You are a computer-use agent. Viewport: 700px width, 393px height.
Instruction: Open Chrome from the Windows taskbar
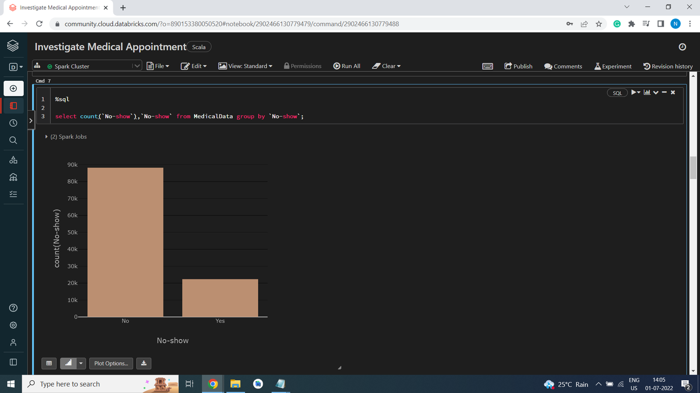point(213,384)
